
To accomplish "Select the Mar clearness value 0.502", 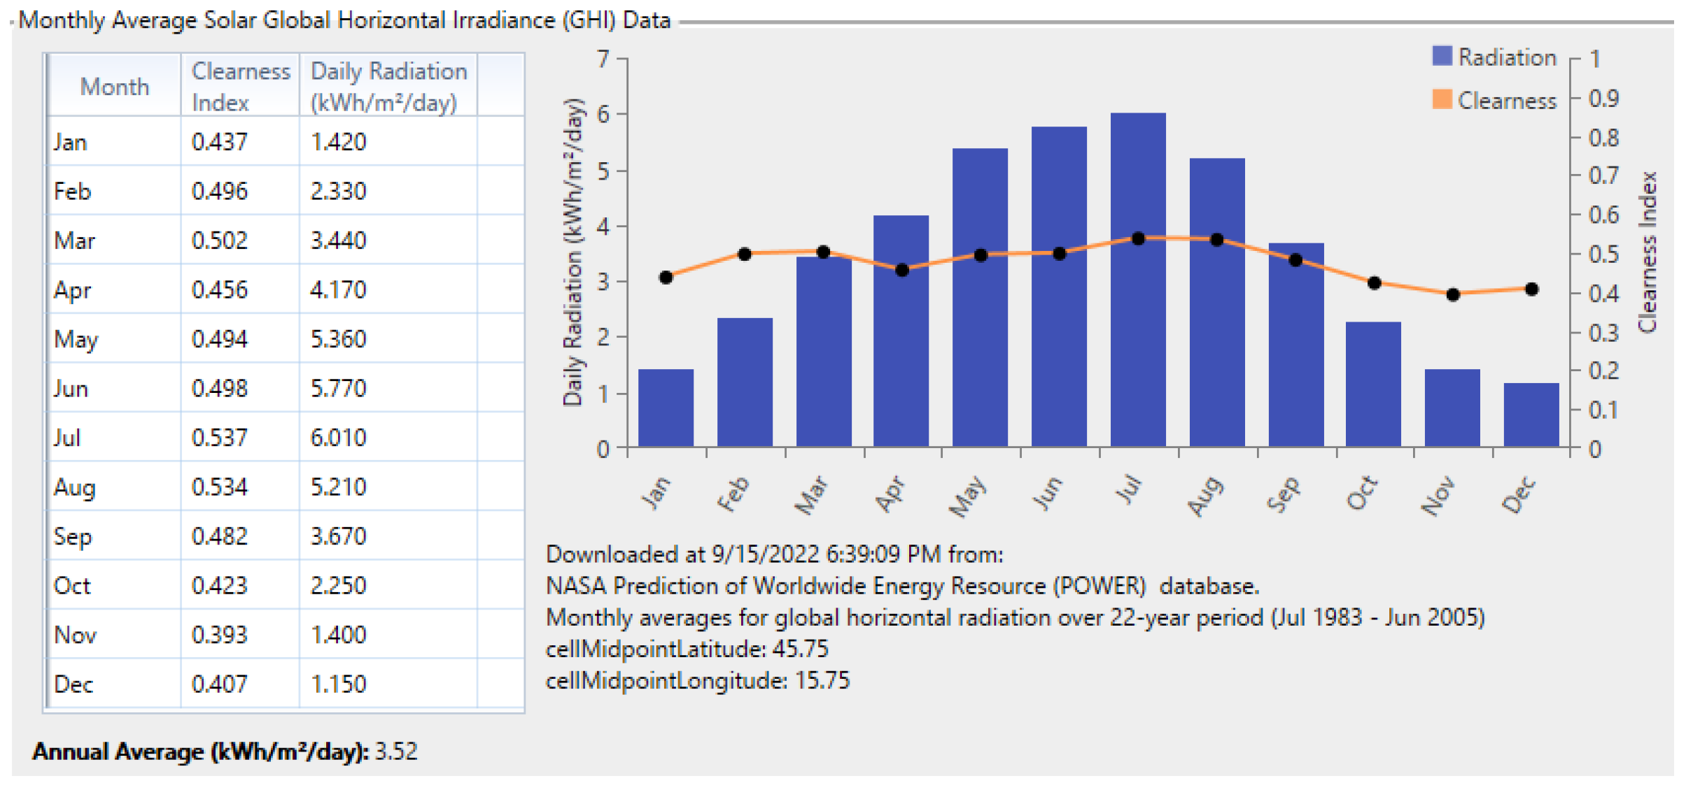I will pos(220,240).
